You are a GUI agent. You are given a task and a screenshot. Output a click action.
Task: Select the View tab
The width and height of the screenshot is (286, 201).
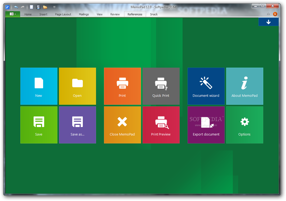click(x=99, y=14)
